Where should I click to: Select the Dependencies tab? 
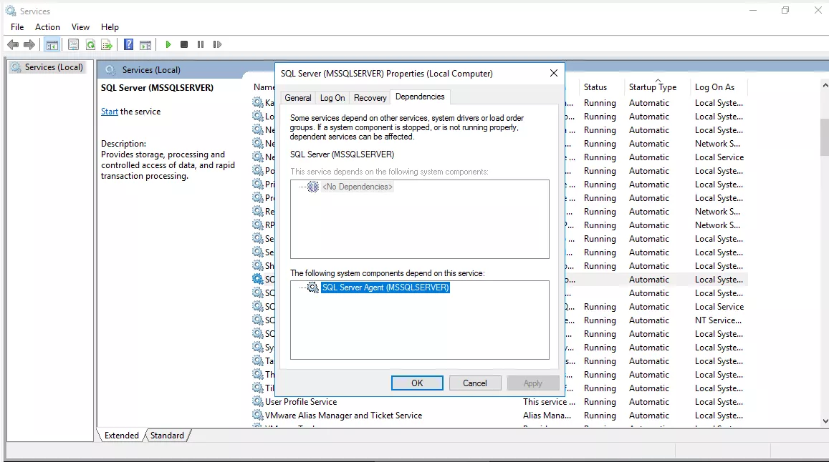(420, 97)
